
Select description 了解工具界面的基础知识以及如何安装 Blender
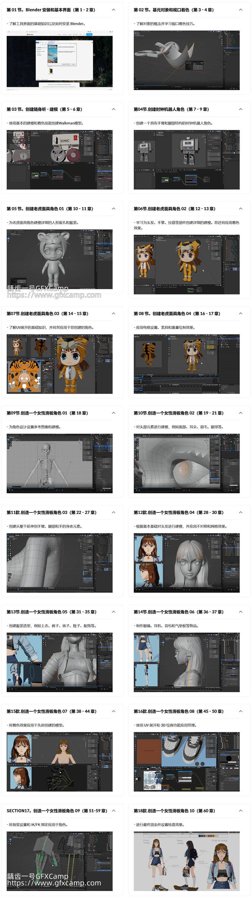[x=46, y=24]
